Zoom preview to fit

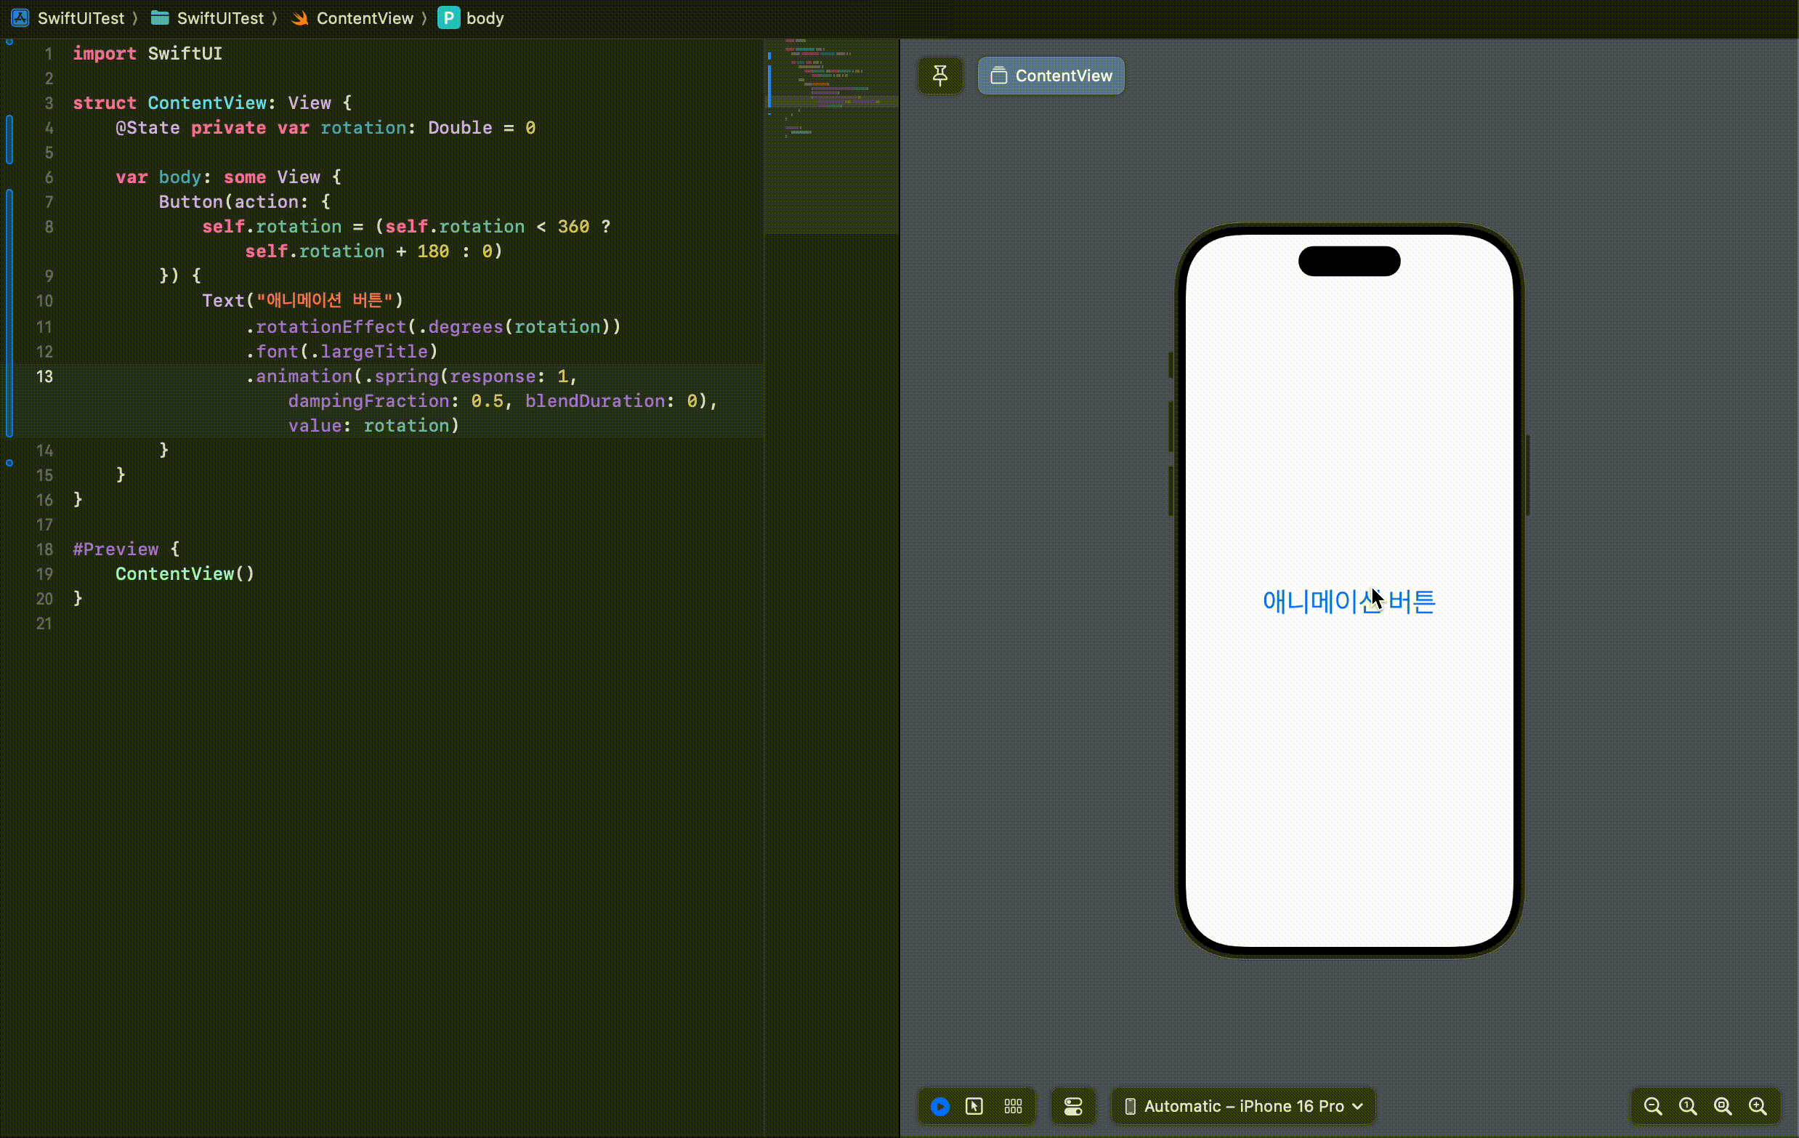click(1723, 1107)
